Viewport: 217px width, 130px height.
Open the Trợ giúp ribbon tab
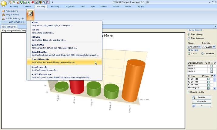pyautogui.click(x=141, y=6)
